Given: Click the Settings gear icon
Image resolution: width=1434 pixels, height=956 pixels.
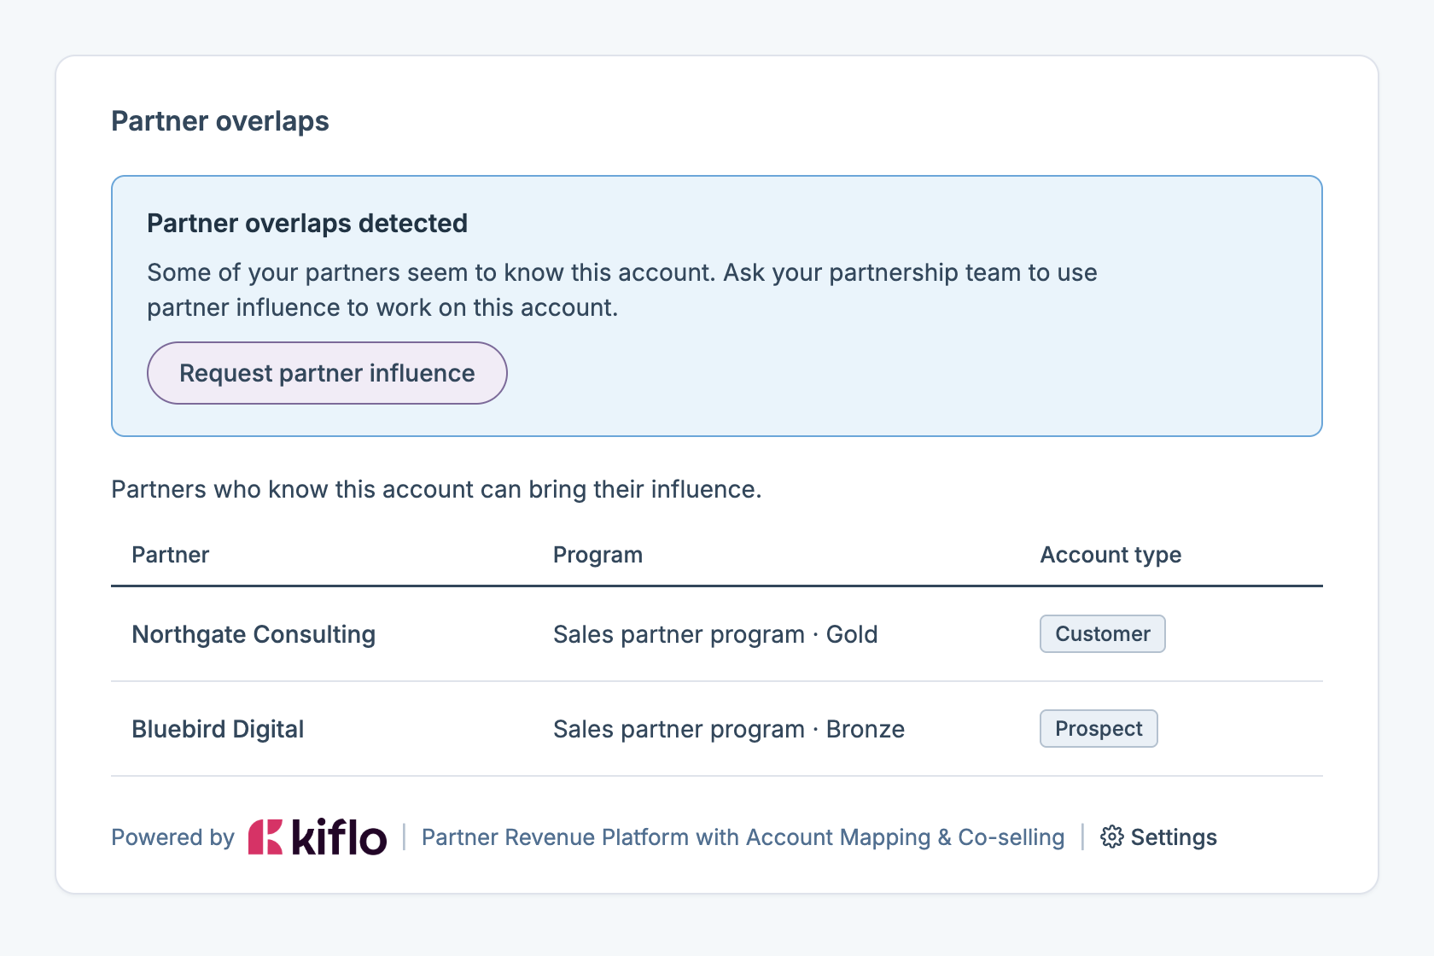Looking at the screenshot, I should [x=1112, y=836].
